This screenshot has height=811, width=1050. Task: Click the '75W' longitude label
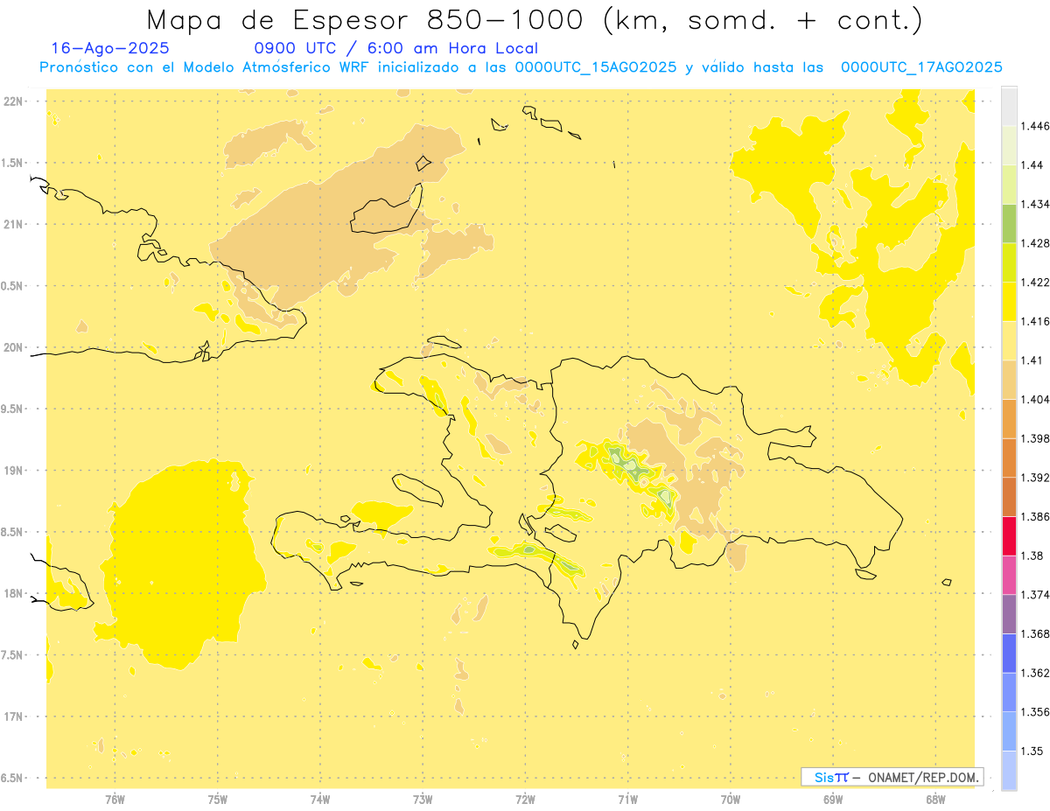[x=218, y=799]
